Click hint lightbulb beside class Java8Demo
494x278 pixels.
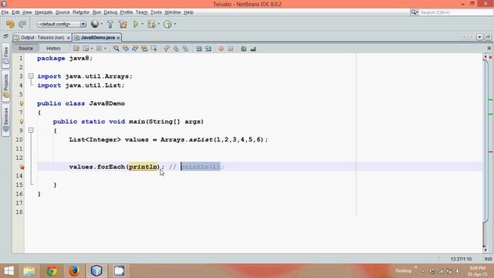click(22, 103)
